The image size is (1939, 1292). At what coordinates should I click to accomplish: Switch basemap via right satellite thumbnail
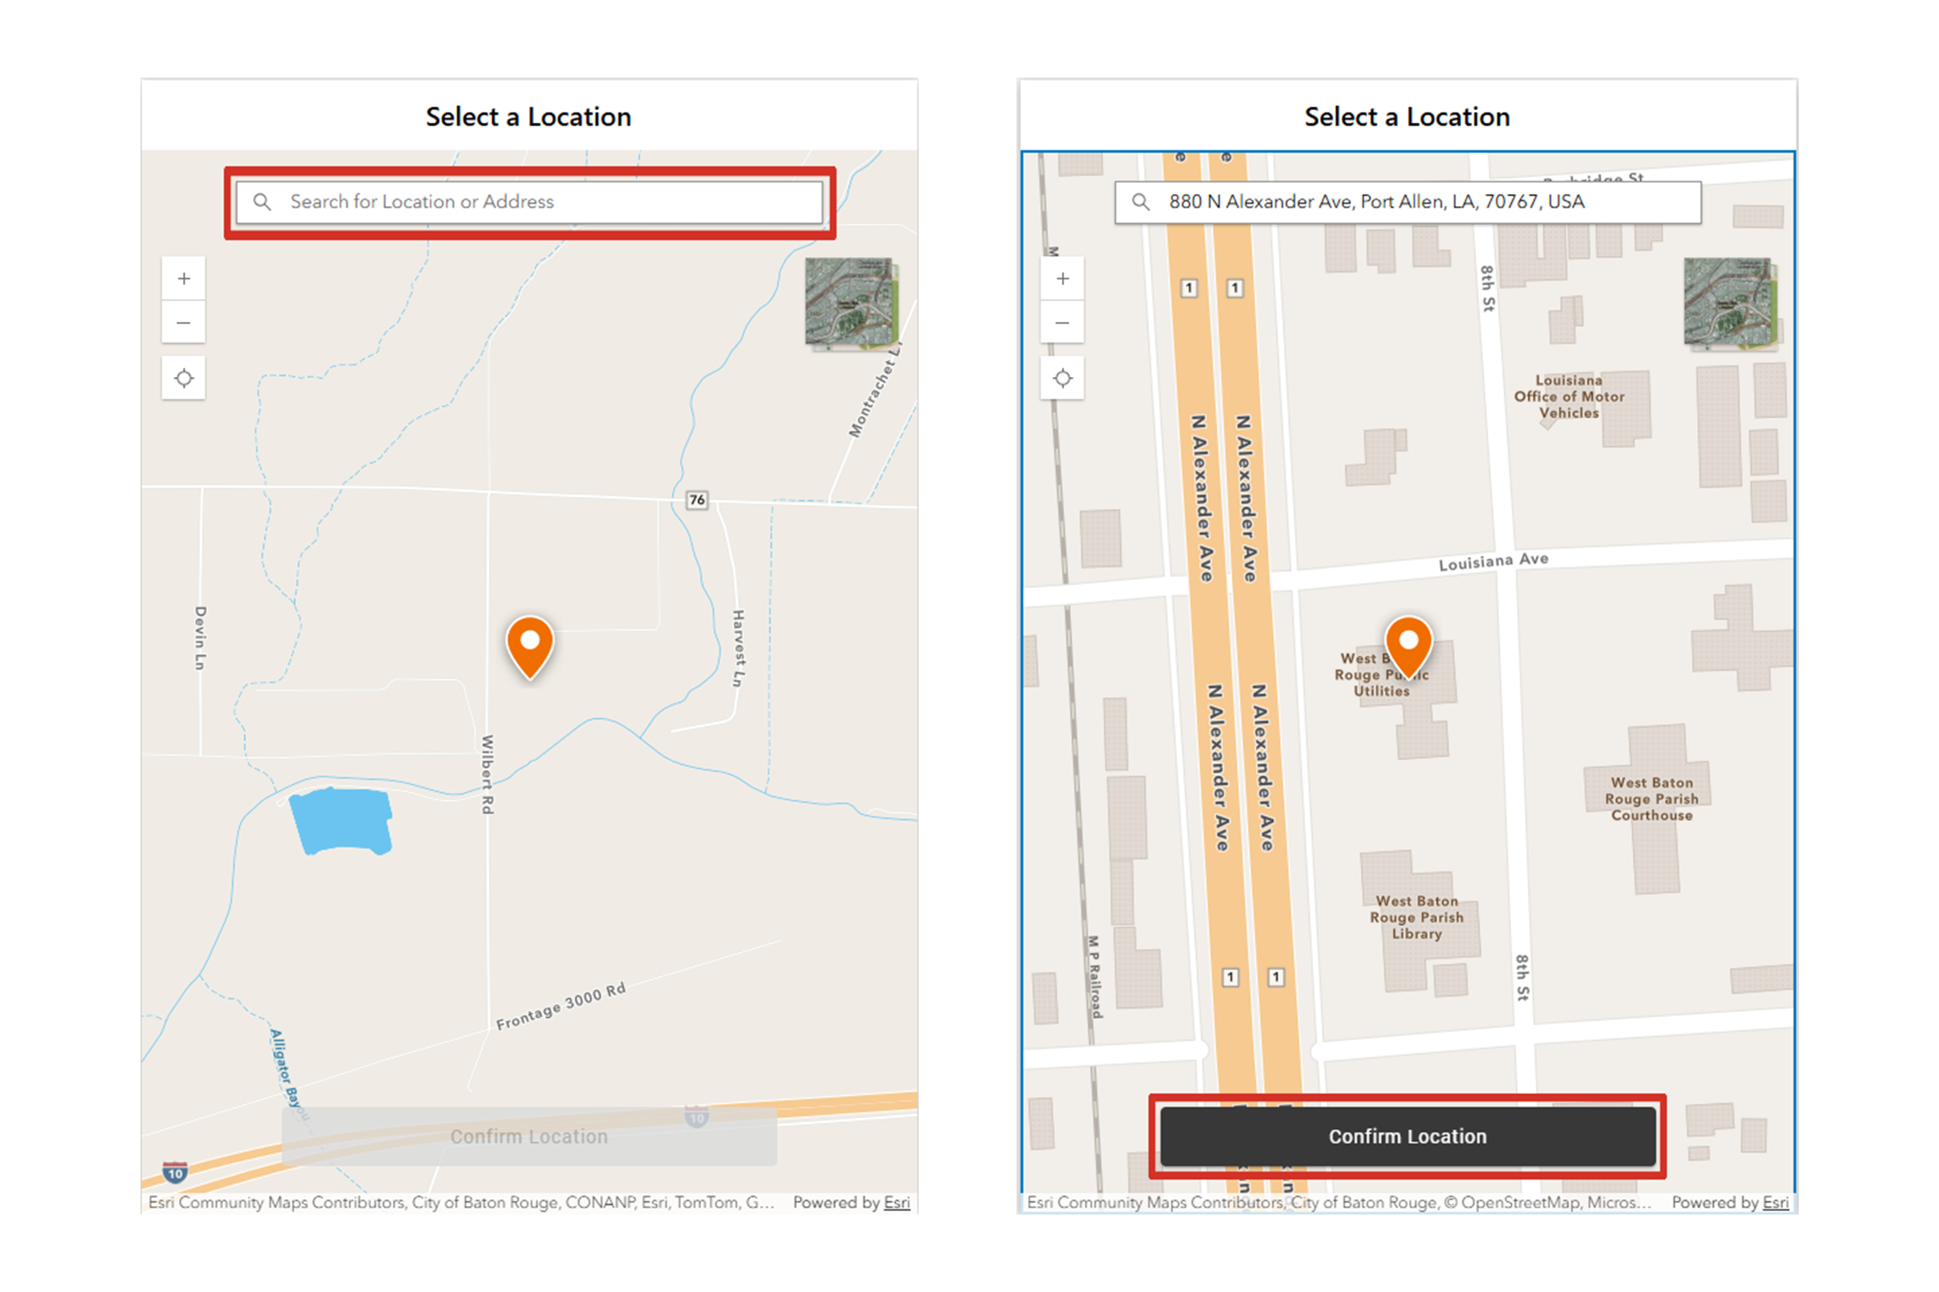pyautogui.click(x=1729, y=301)
